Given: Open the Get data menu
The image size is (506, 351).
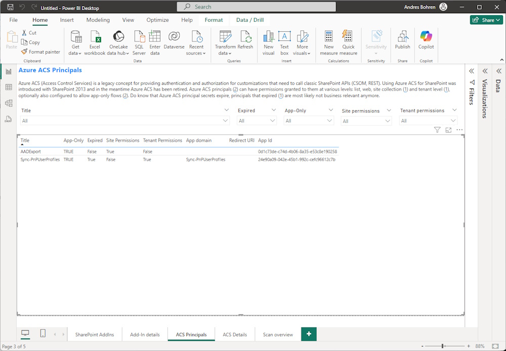Looking at the screenshot, I should (75, 43).
